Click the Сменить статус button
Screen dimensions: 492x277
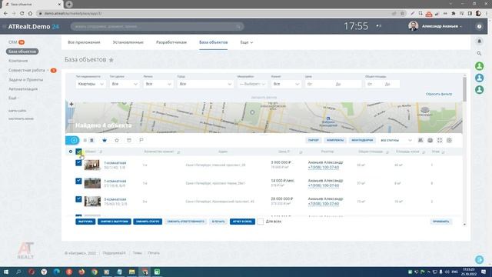tap(148, 222)
